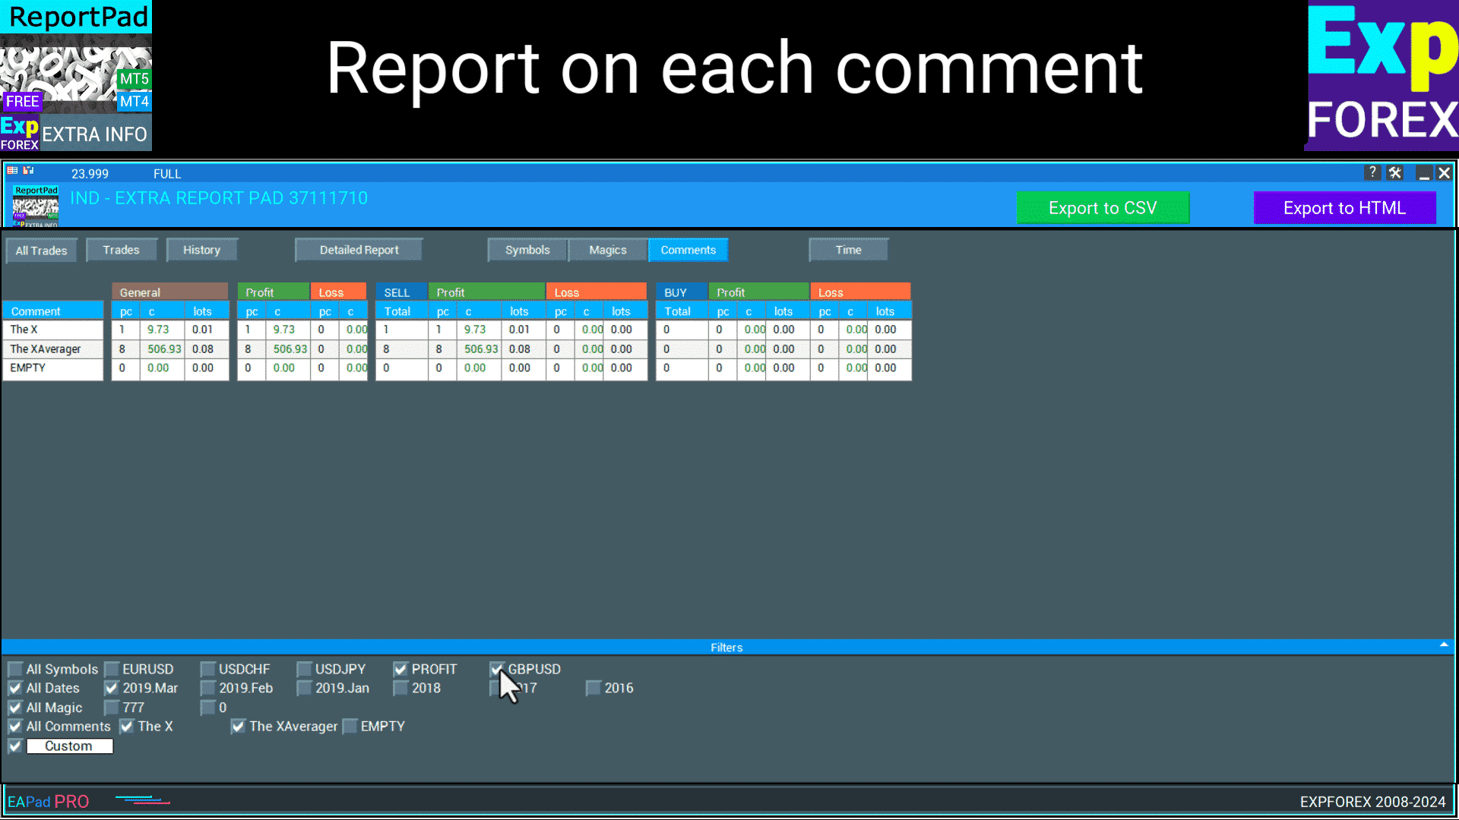The image size is (1459, 820).
Task: Open the Detailed Report tab
Action: tap(359, 250)
